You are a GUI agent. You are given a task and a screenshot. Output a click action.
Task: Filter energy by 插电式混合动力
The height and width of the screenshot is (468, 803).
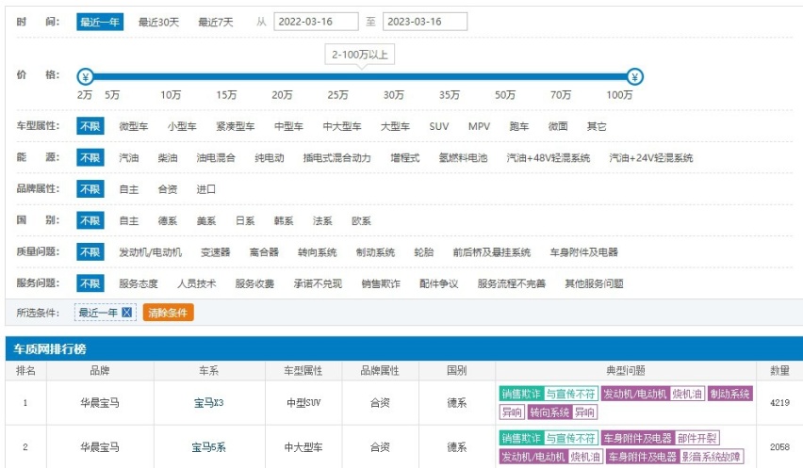point(337,158)
